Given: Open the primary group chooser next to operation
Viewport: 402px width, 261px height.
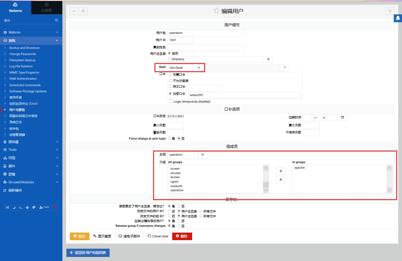Looking at the screenshot, I should pos(203,155).
